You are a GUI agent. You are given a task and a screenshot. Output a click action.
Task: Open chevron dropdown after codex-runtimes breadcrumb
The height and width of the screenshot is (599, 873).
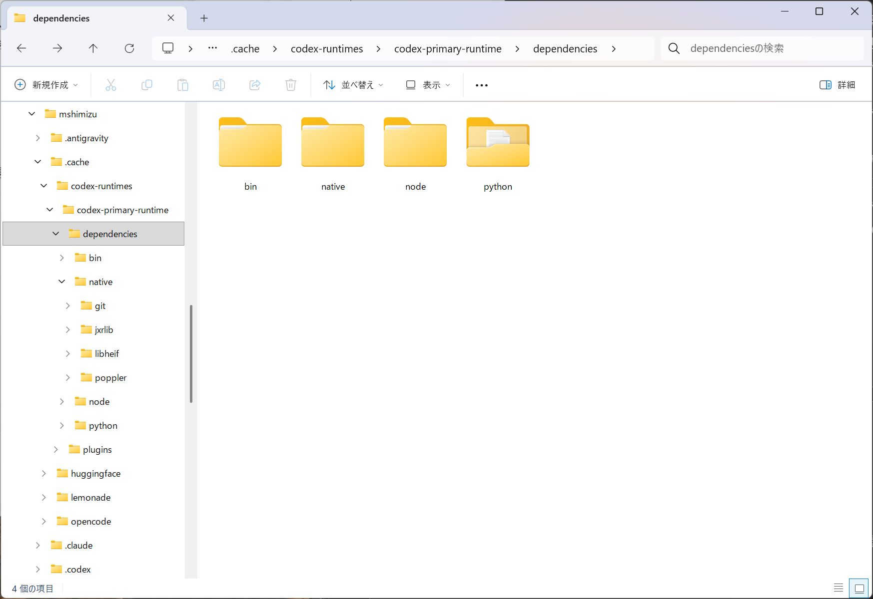click(x=378, y=48)
